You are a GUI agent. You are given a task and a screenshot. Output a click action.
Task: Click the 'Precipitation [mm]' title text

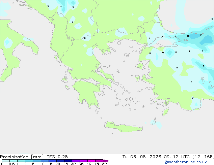click(22, 157)
